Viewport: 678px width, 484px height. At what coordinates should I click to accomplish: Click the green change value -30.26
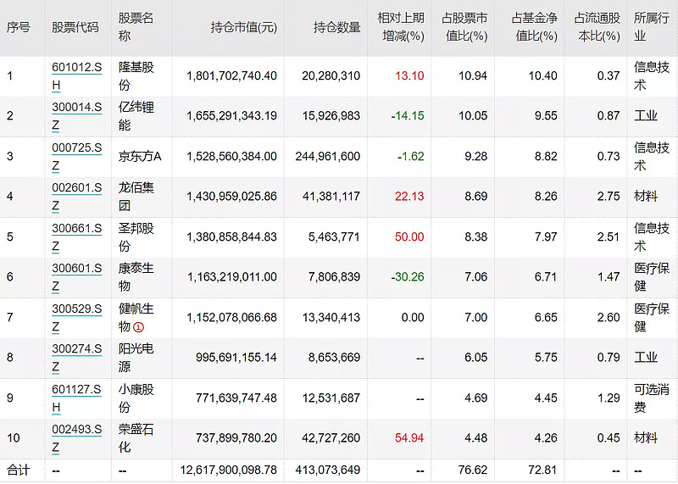coord(408,277)
